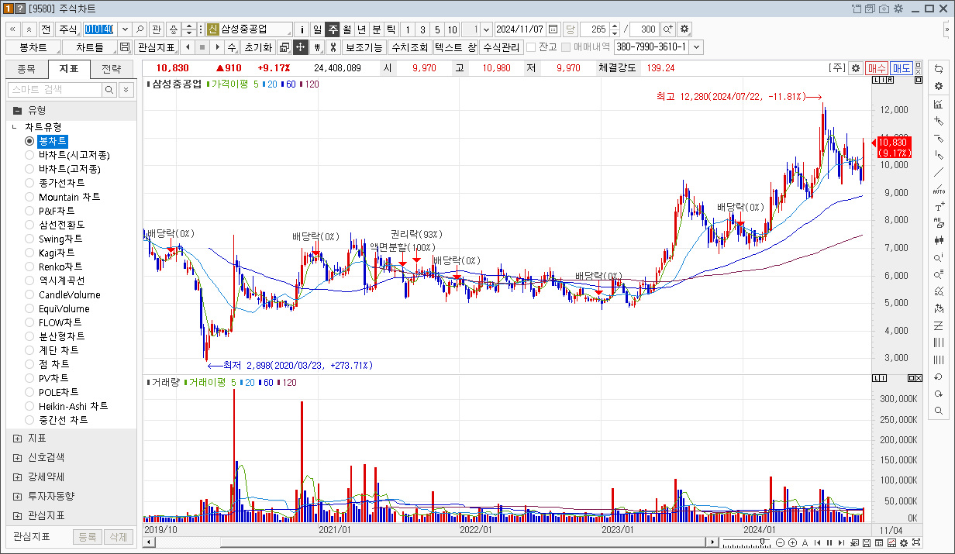This screenshot has height=554, width=955.
Task: Select the Mountain 차트 option
Action: pyautogui.click(x=29, y=197)
